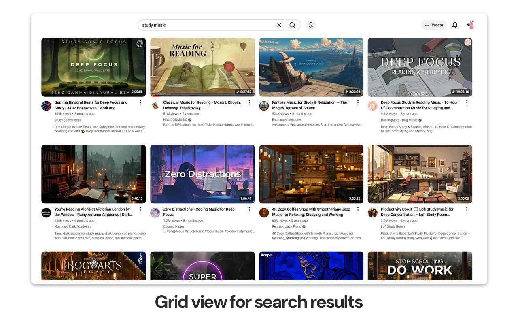The image size is (518, 324).
Task: Open the Hogwarts Legacy thumbnail
Action: [93, 266]
